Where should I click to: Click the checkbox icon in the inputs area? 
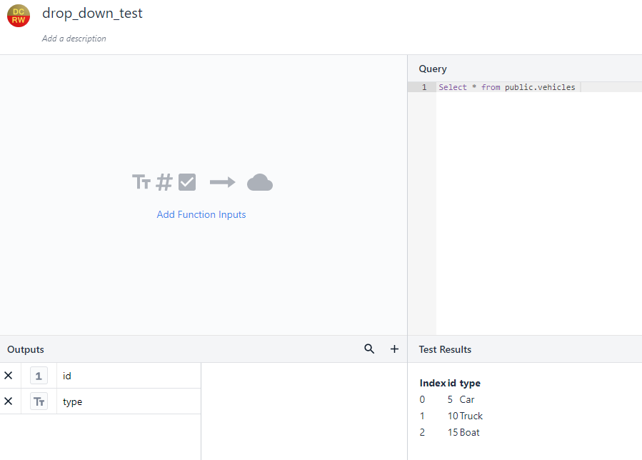pos(187,183)
